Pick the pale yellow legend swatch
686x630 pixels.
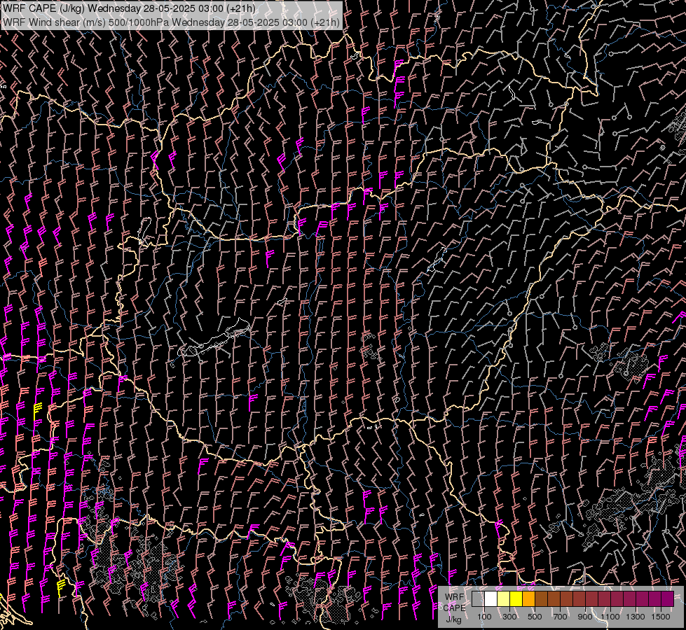click(504, 598)
